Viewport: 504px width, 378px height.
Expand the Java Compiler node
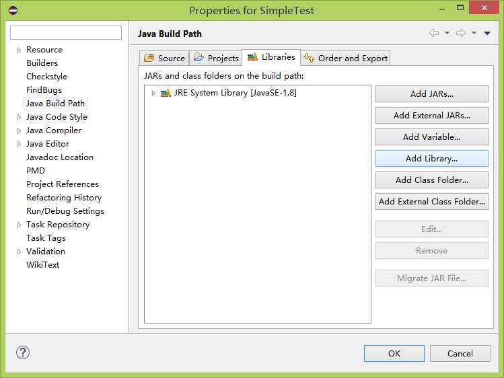pos(19,130)
